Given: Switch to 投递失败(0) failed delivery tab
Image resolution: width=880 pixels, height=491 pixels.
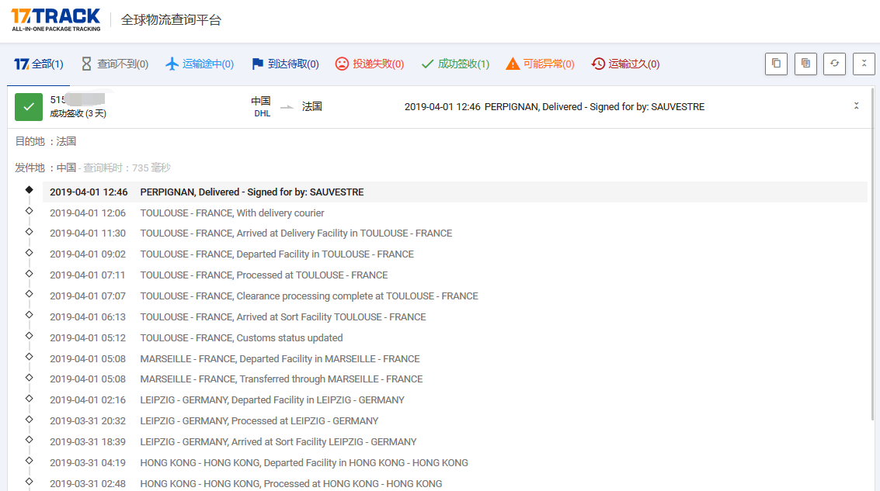Looking at the screenshot, I should [370, 64].
